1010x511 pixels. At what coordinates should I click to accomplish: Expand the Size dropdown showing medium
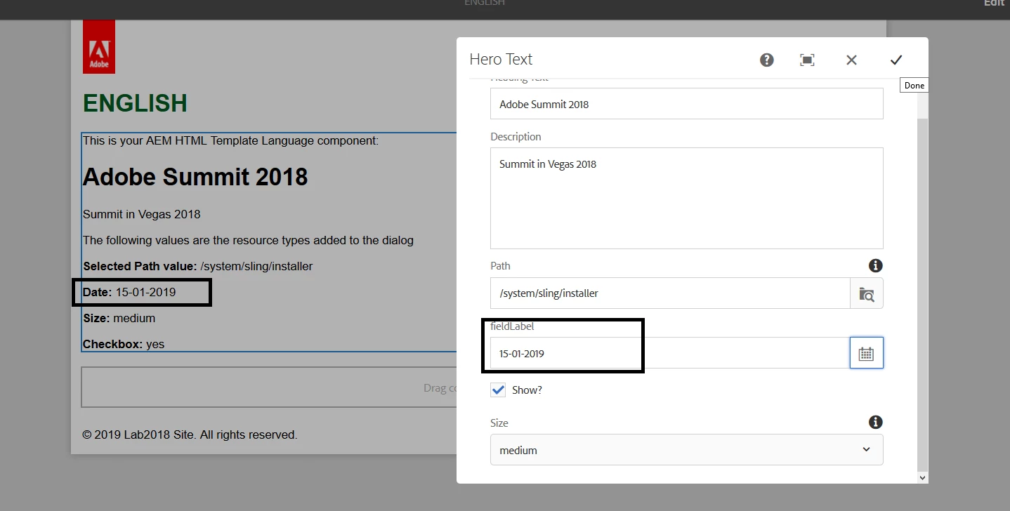click(687, 449)
